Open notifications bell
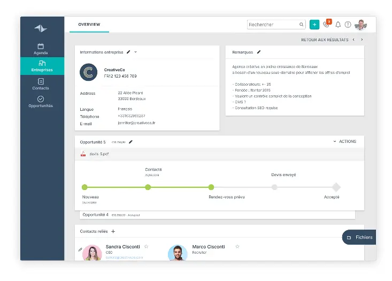Image resolution: width=392 pixels, height=281 pixels. click(x=338, y=25)
